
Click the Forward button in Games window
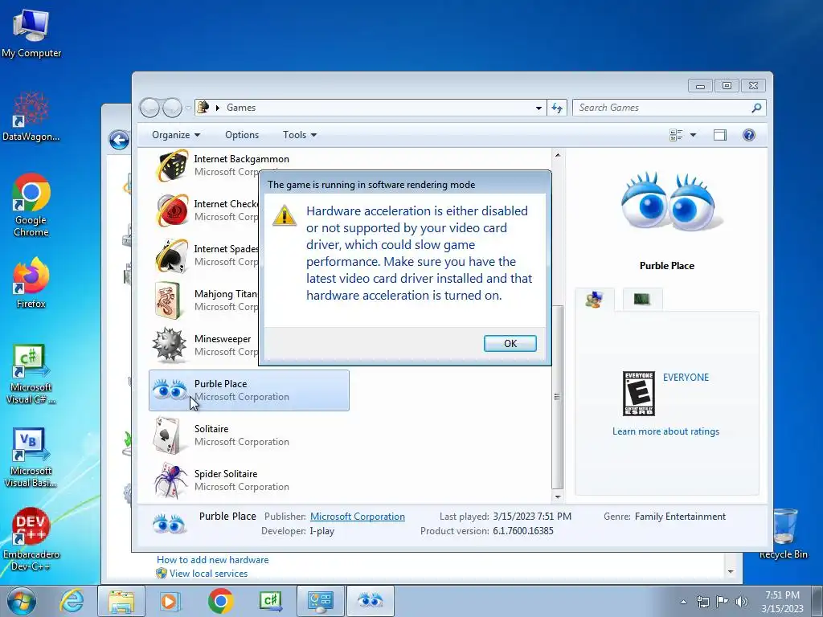(172, 108)
